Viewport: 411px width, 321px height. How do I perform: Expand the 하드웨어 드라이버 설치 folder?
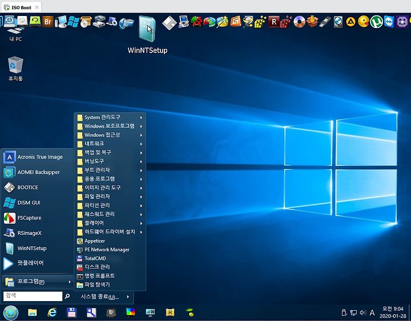click(110, 231)
